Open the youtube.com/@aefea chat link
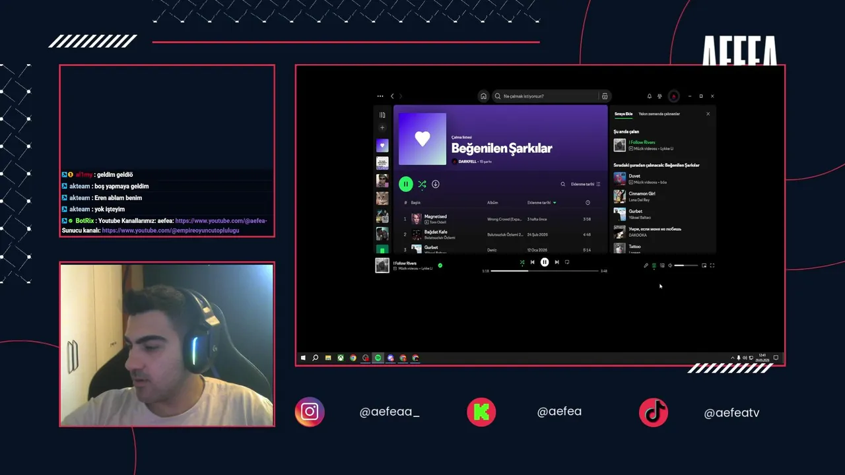 click(x=221, y=221)
